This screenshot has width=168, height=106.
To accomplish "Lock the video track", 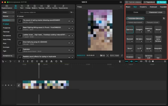I will click(6, 85).
